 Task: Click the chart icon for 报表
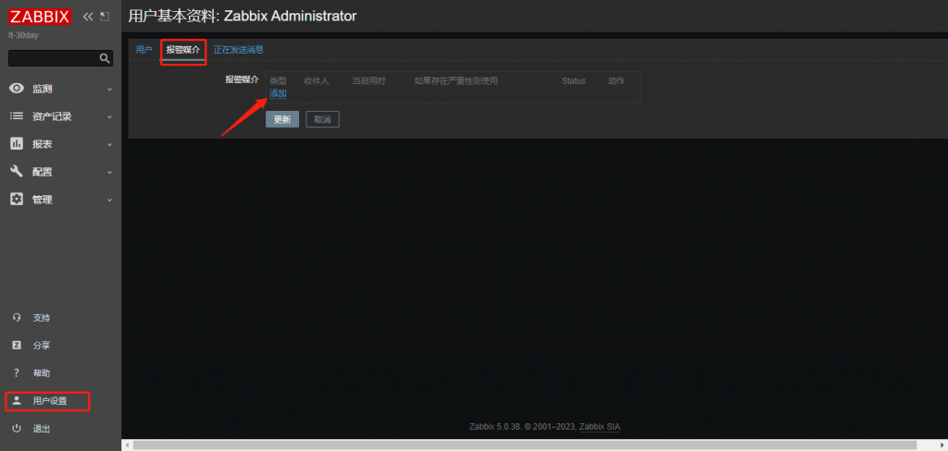coord(17,144)
